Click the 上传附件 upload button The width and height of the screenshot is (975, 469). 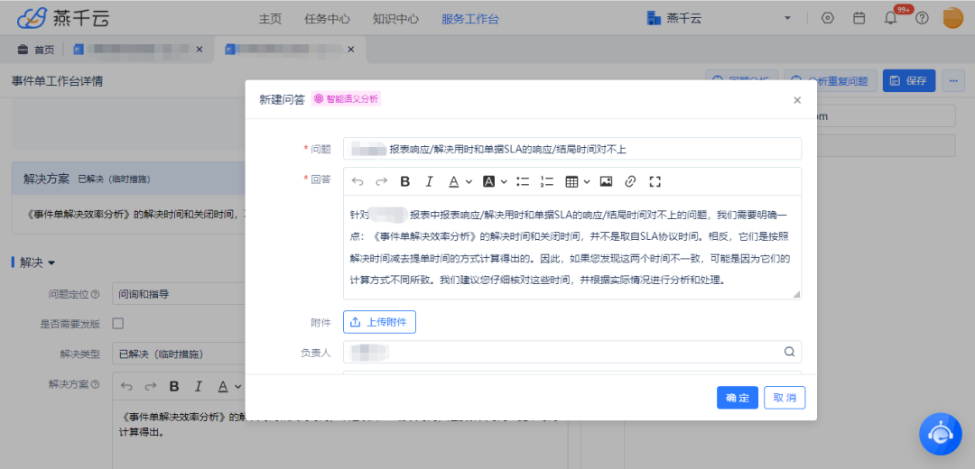pyautogui.click(x=379, y=322)
